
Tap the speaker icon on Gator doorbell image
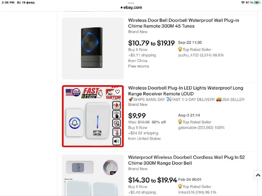click(x=117, y=141)
